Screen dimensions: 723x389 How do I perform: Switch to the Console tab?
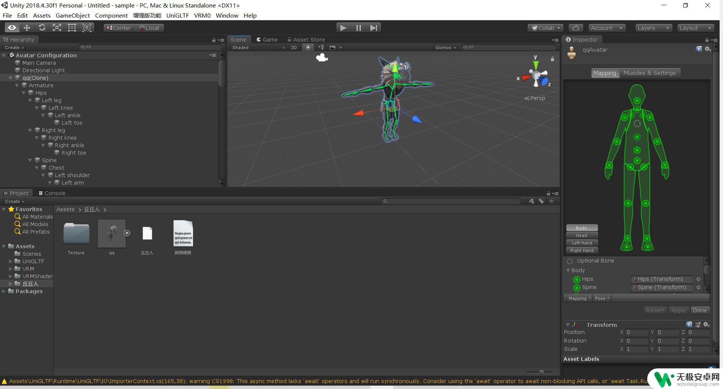coord(52,193)
